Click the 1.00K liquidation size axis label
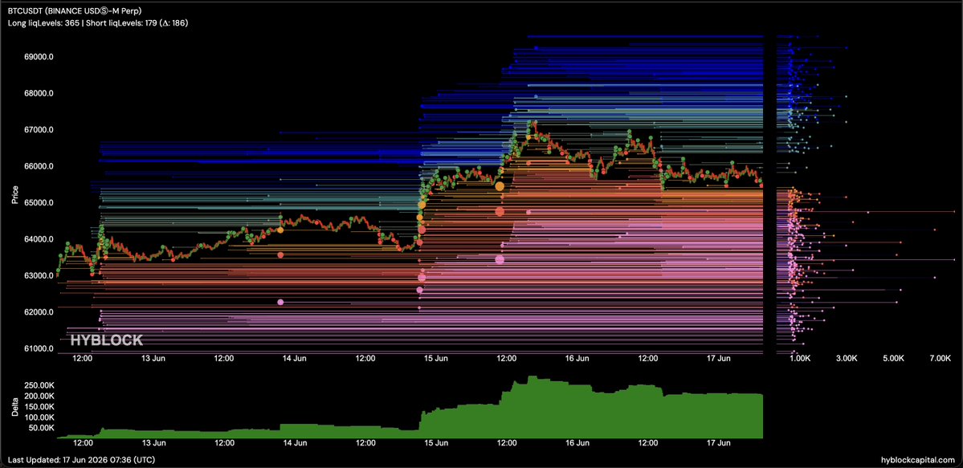Viewport: 963px width, 468px height. 799,357
